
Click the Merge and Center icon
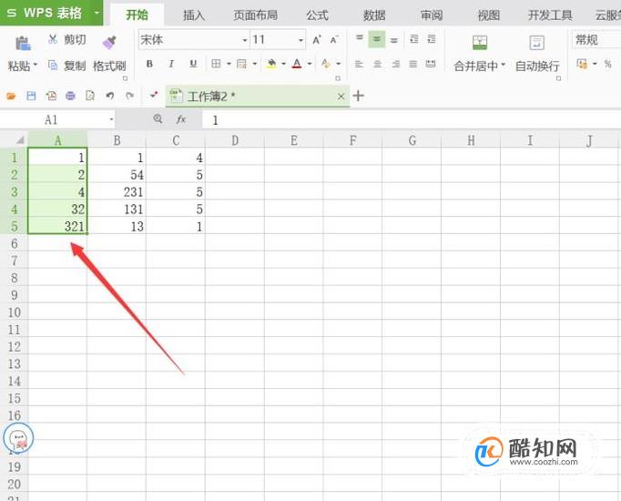point(480,43)
